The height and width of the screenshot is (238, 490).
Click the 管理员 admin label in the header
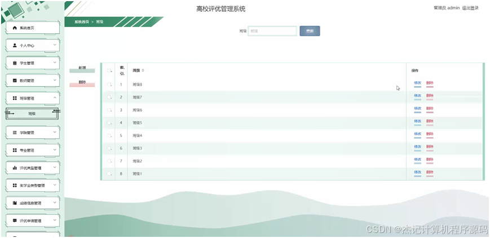[x=447, y=8]
